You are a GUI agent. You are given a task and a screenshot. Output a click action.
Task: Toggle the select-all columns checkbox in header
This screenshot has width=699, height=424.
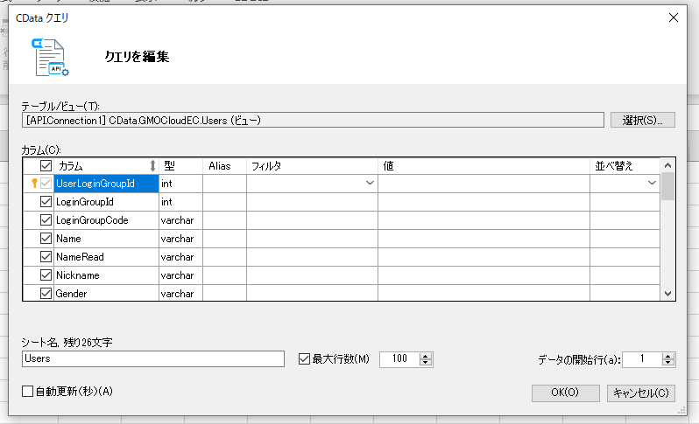point(46,166)
